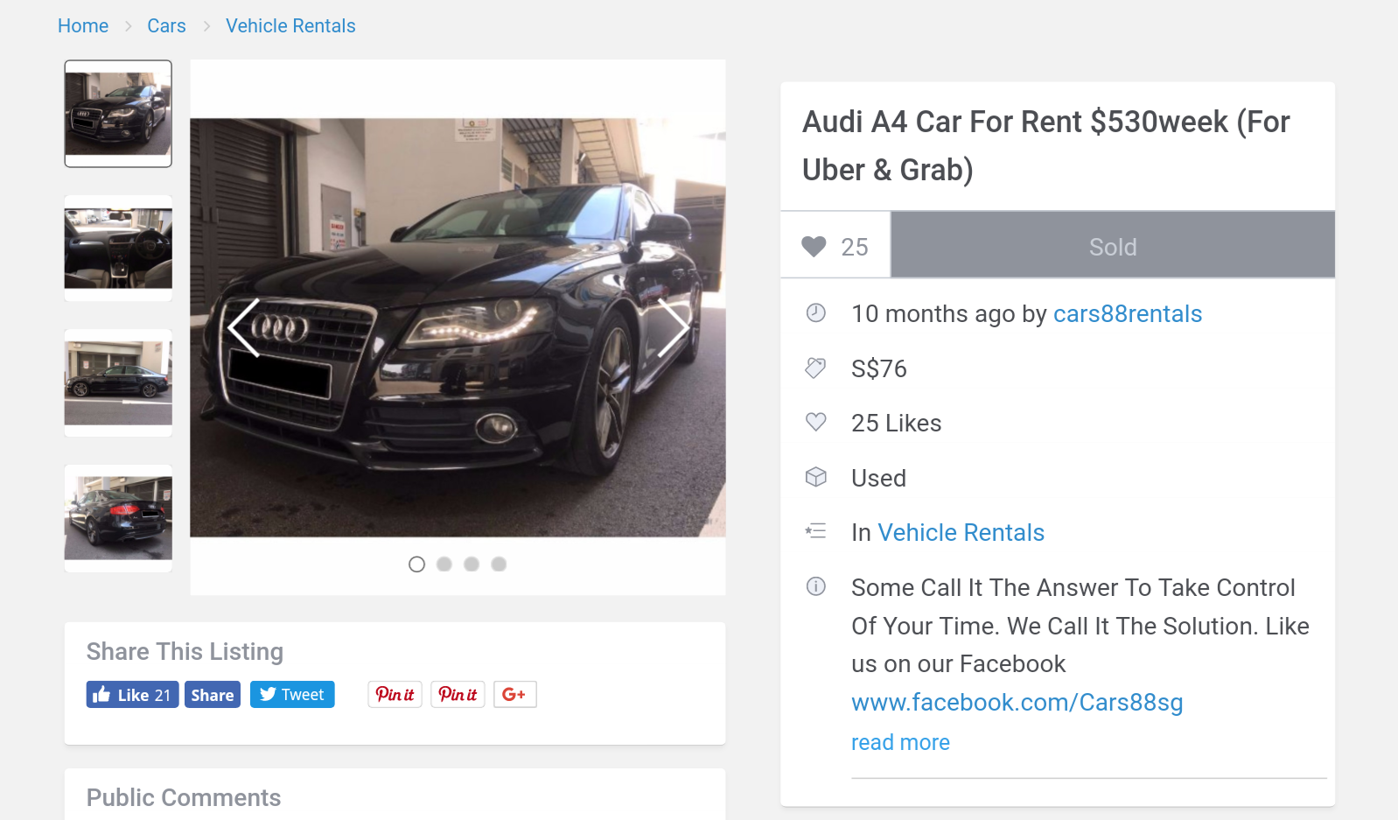Select the second carousel dot indicator
Screen dimensions: 1398x820
[x=444, y=564]
